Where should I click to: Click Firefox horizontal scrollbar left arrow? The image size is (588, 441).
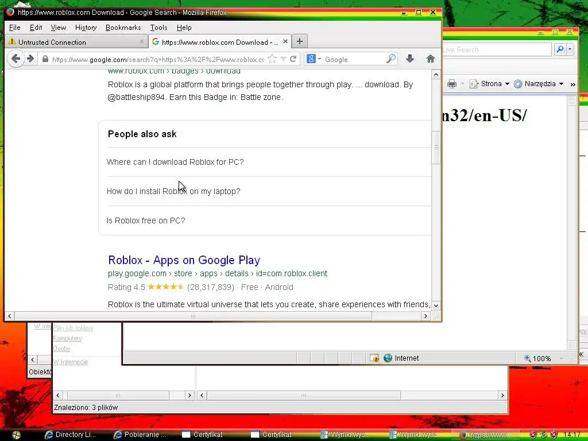[10, 316]
